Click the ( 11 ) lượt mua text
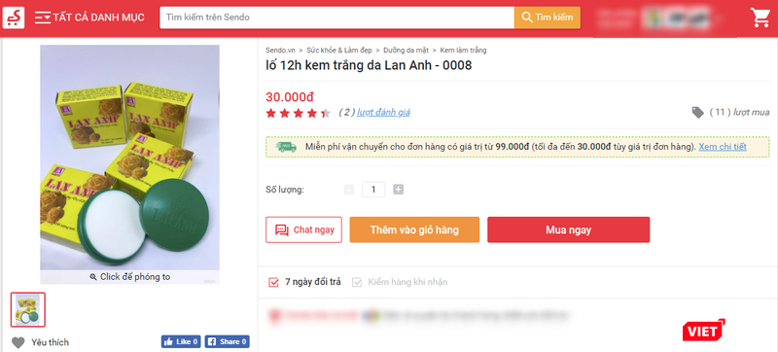The width and height of the screenshot is (778, 352). pos(739,113)
